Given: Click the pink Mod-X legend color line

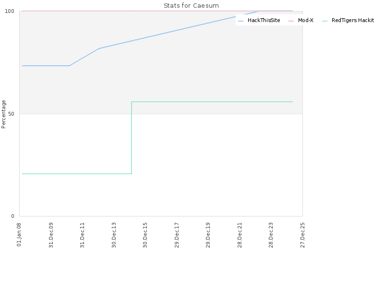Looking at the screenshot, I should (291, 21).
